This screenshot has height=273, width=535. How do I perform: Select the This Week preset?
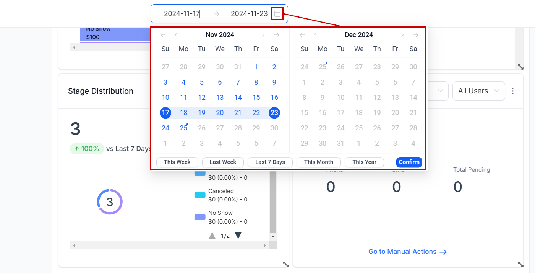click(177, 162)
